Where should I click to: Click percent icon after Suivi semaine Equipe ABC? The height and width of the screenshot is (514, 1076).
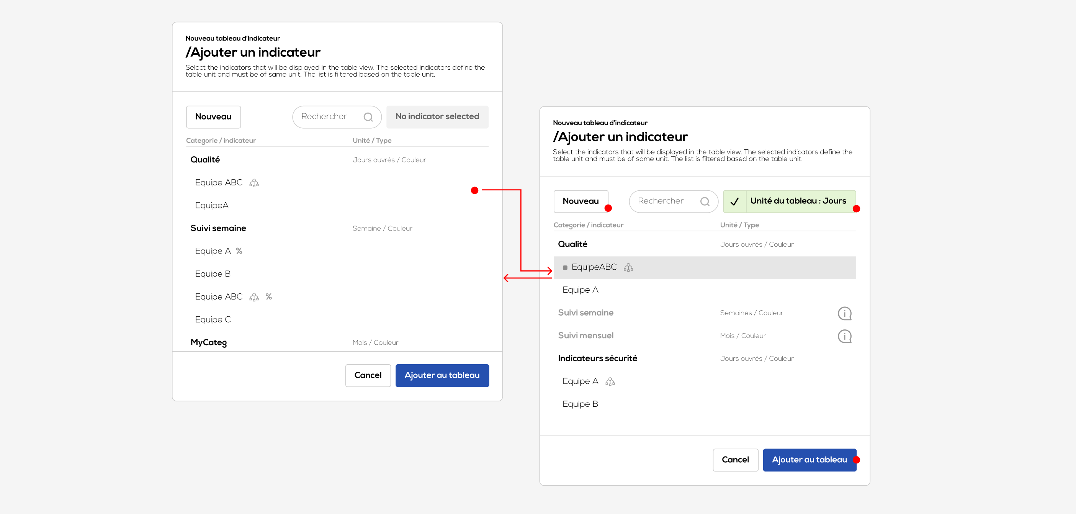click(268, 296)
